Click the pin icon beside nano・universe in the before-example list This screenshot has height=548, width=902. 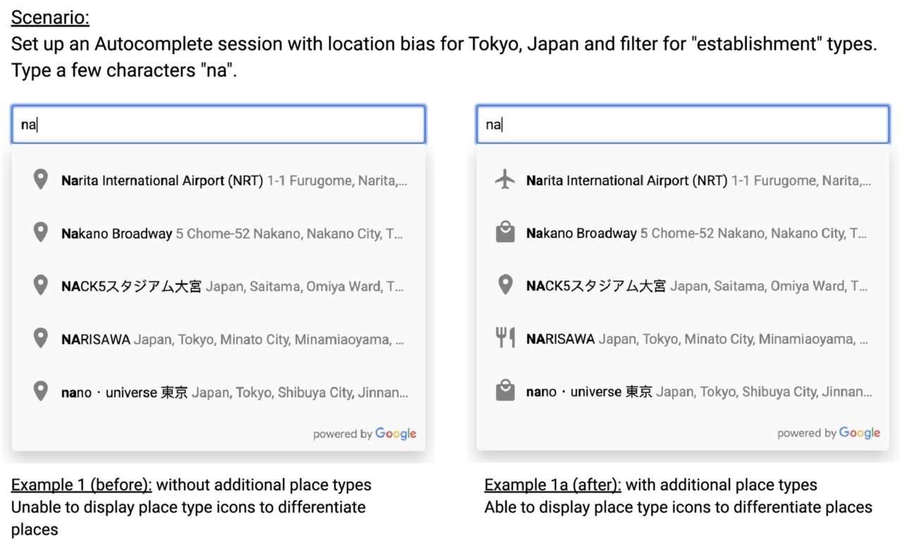point(41,391)
